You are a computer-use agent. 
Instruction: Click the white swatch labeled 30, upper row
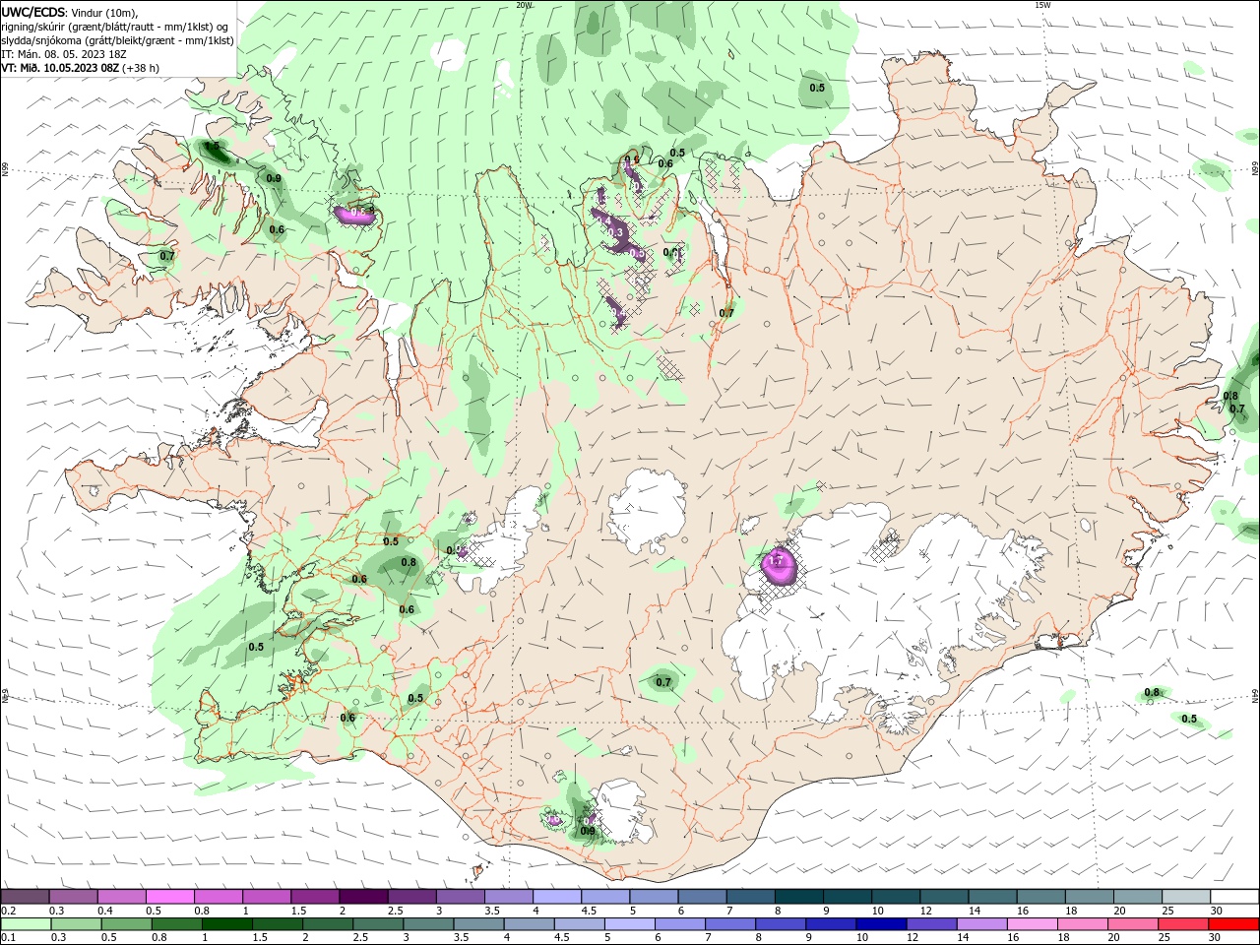[x=1235, y=897]
